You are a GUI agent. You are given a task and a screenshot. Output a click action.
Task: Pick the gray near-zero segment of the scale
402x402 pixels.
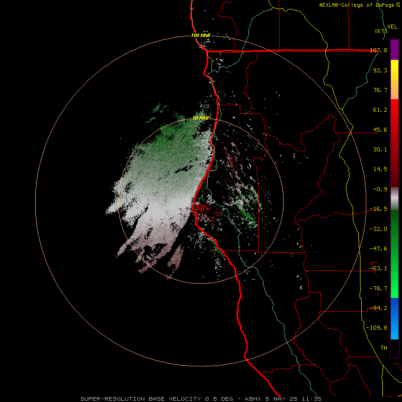(394, 199)
